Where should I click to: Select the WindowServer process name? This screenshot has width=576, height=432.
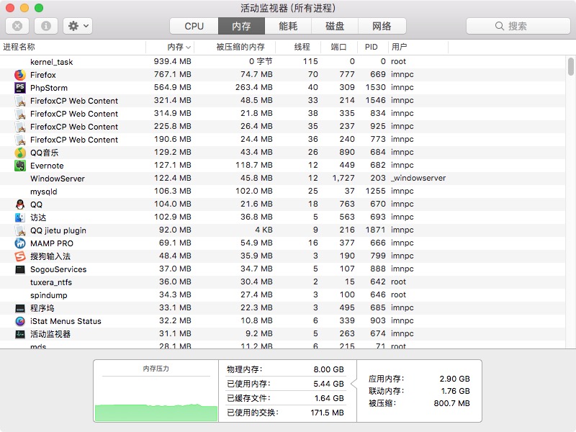[58, 179]
